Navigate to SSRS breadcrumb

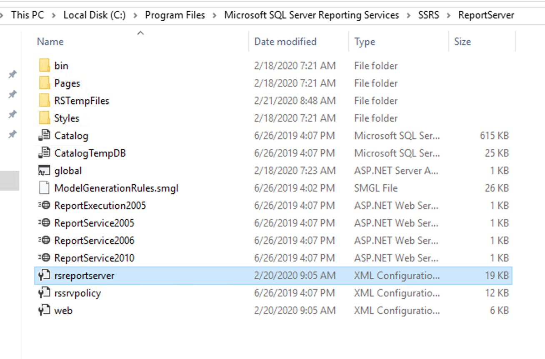pyautogui.click(x=429, y=15)
